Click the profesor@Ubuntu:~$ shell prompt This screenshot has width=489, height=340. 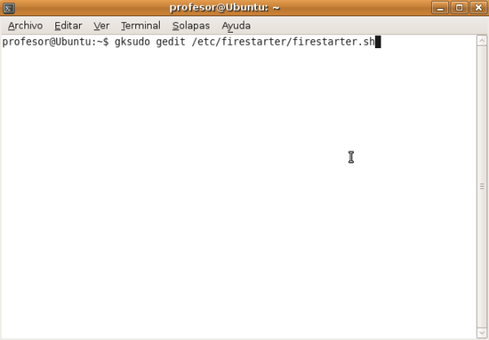pos(55,42)
